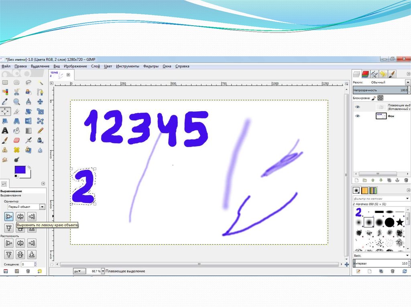Align to left edge of object
Viewport: 411px width, 307px height.
click(x=9, y=217)
